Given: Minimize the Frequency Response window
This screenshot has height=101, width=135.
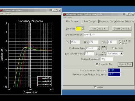Looking at the screenshot, I should click(53, 10).
